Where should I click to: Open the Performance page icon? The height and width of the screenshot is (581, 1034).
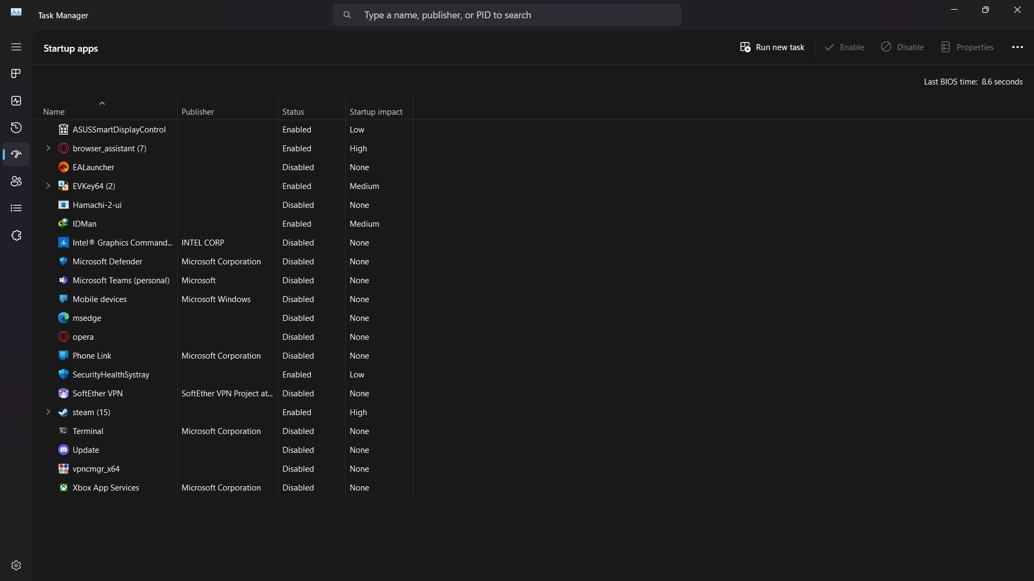pyautogui.click(x=16, y=101)
